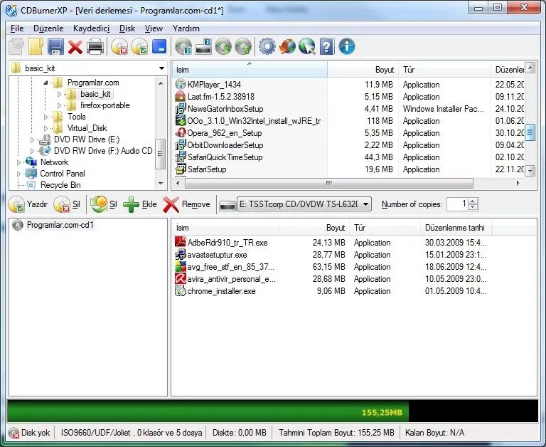546x447 pixels.
Task: Open the E: TSSTcorp recorder dropdown
Action: click(365, 204)
